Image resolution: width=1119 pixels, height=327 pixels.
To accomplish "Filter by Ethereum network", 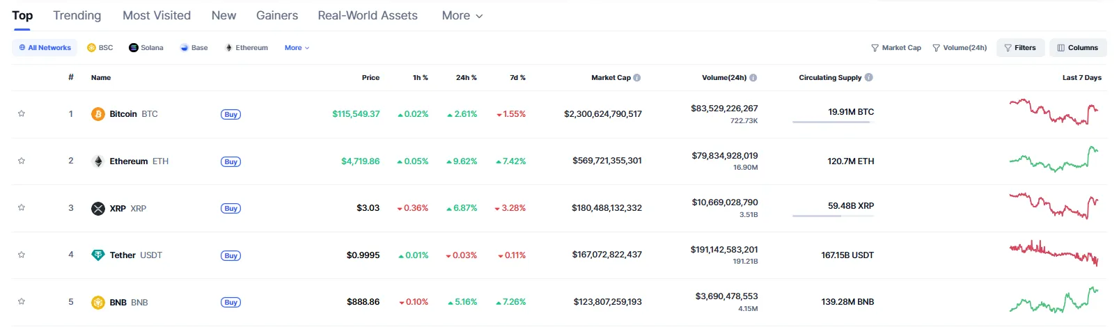I will [x=247, y=48].
